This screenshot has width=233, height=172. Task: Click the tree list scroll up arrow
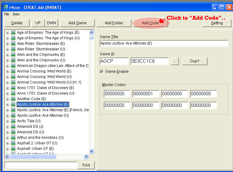click(x=92, y=32)
